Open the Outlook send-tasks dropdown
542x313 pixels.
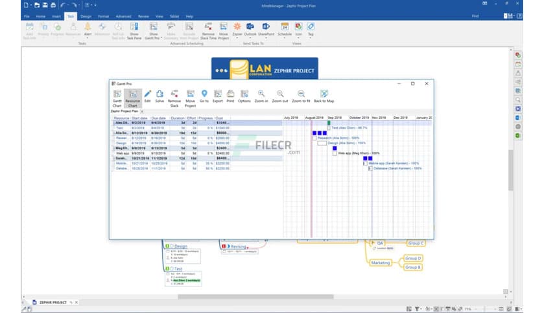pos(250,38)
